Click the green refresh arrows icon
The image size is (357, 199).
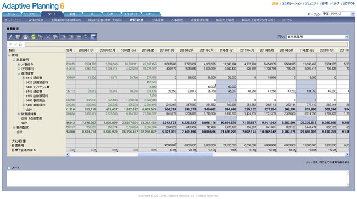33,37
